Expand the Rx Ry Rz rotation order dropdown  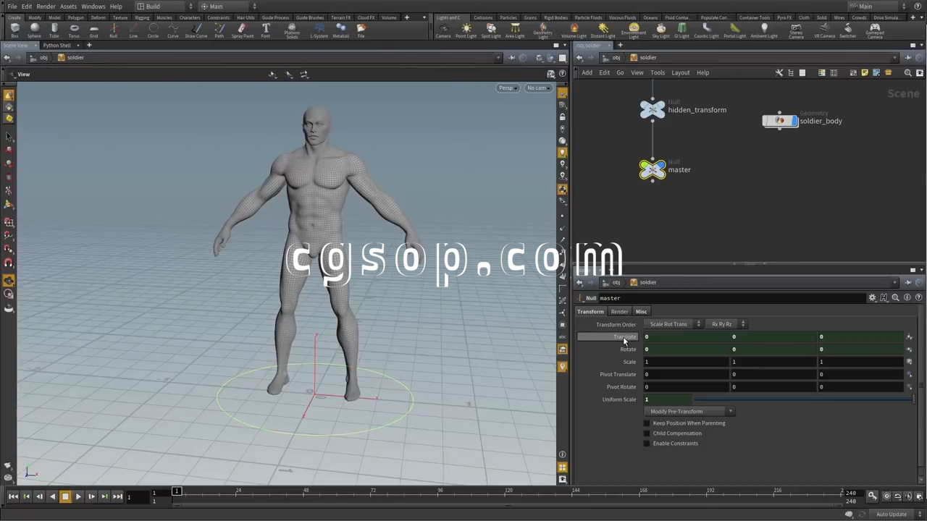pyautogui.click(x=726, y=324)
